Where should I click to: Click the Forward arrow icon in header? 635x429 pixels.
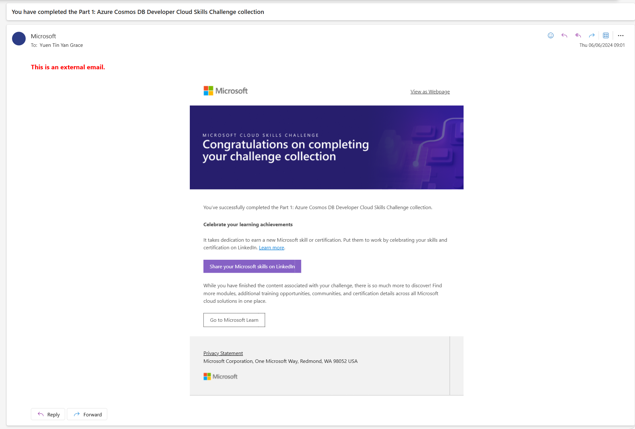tap(592, 35)
